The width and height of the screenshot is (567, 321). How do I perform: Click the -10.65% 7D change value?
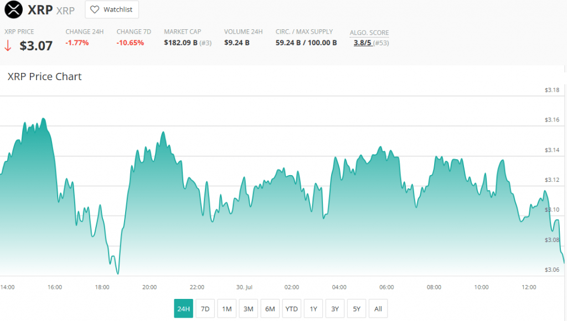pos(130,43)
